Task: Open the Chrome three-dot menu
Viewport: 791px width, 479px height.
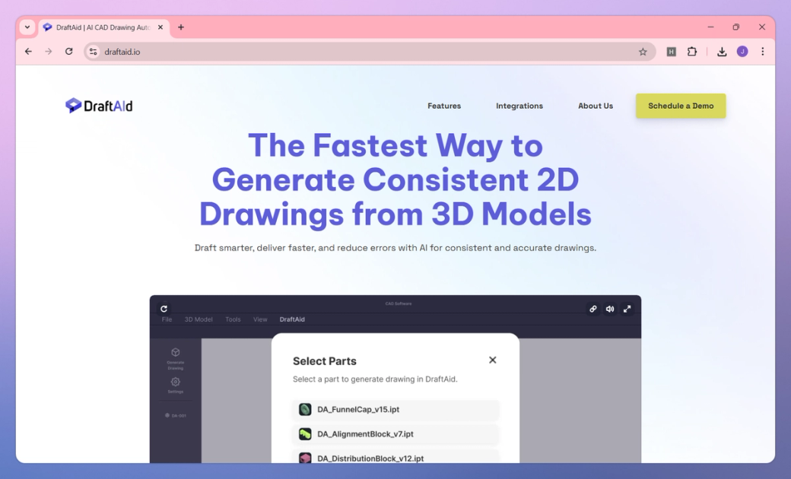Action: (x=763, y=51)
